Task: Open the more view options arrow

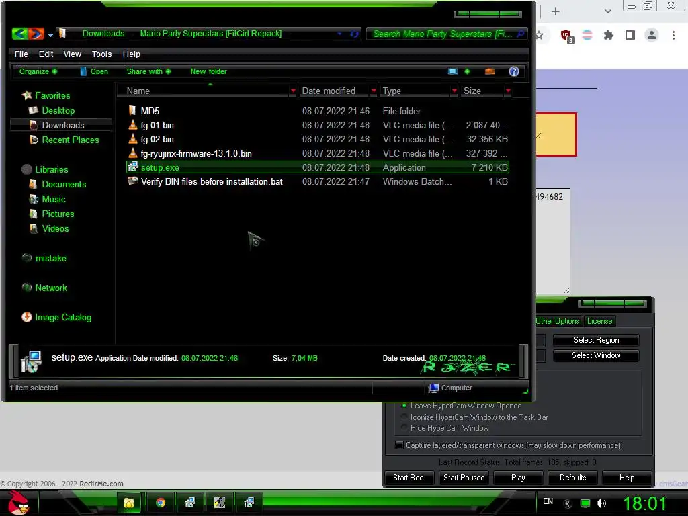Action: coord(467,71)
